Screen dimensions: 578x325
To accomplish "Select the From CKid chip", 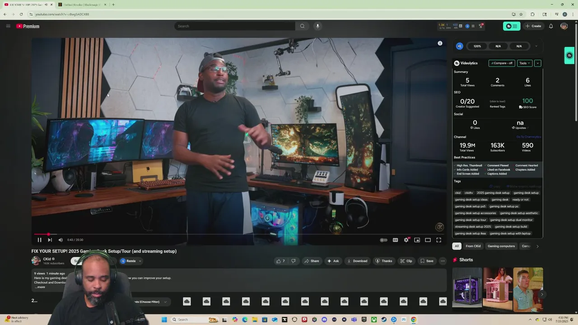I will [x=473, y=246].
